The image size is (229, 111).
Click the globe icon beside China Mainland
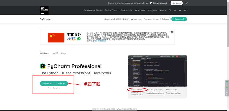[x=151, y=3]
